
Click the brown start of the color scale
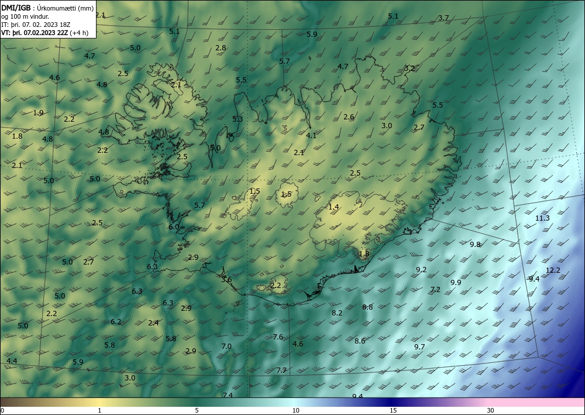tap(11, 402)
